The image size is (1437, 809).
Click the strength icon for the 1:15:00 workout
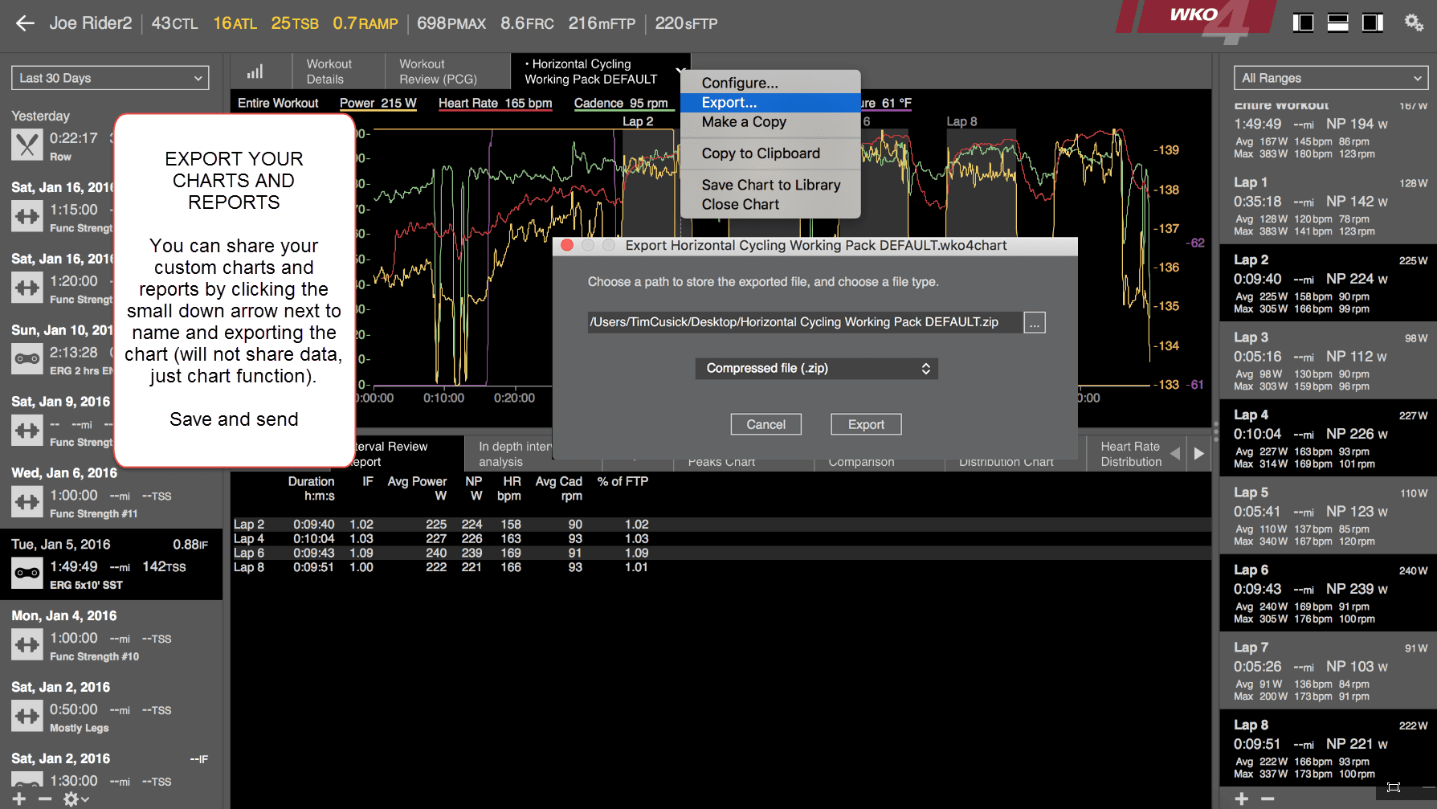[27, 216]
